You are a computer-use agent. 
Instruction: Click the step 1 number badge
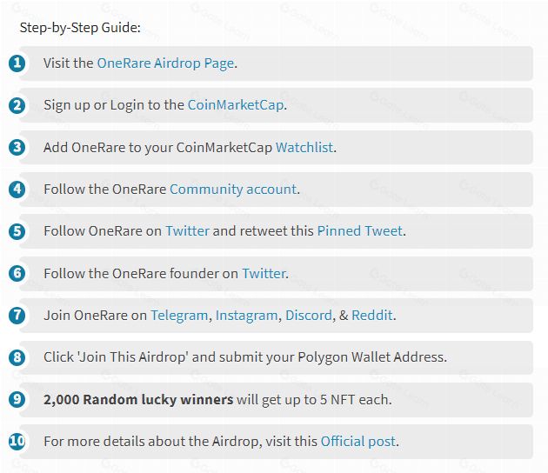[17, 63]
